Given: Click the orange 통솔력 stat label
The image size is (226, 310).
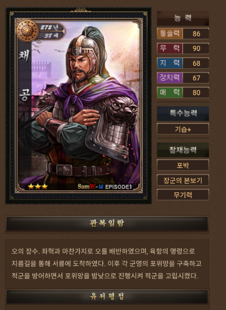Looking at the screenshot, I should 170,34.
